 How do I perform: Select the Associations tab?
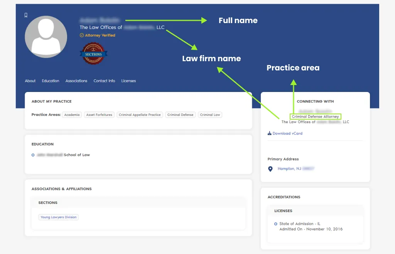(76, 81)
